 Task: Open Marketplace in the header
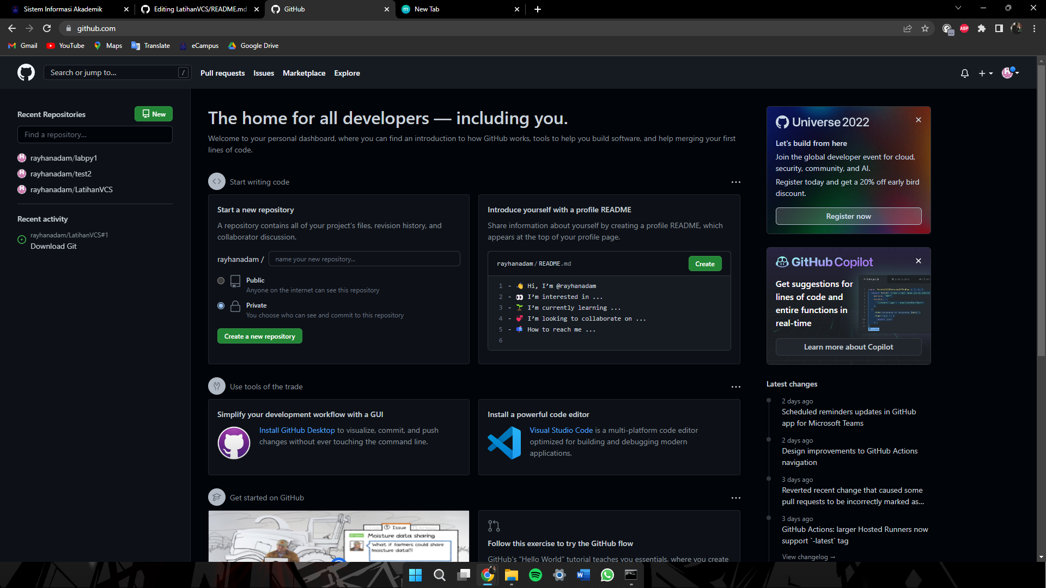304,73
